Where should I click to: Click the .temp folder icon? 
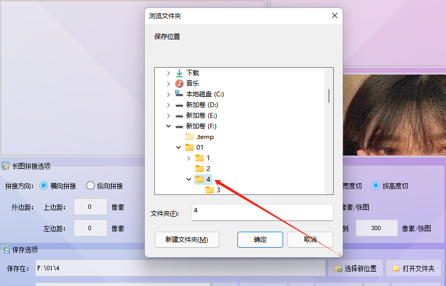click(x=189, y=137)
